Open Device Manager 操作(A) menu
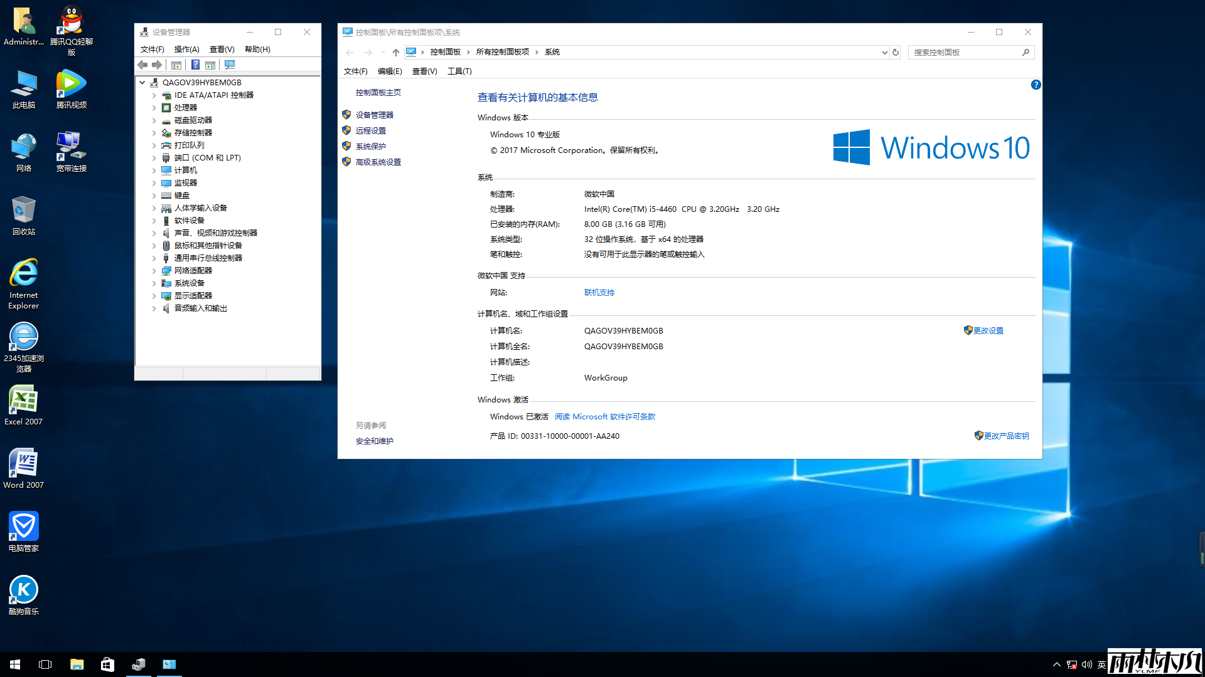Image resolution: width=1205 pixels, height=677 pixels. (x=186, y=50)
